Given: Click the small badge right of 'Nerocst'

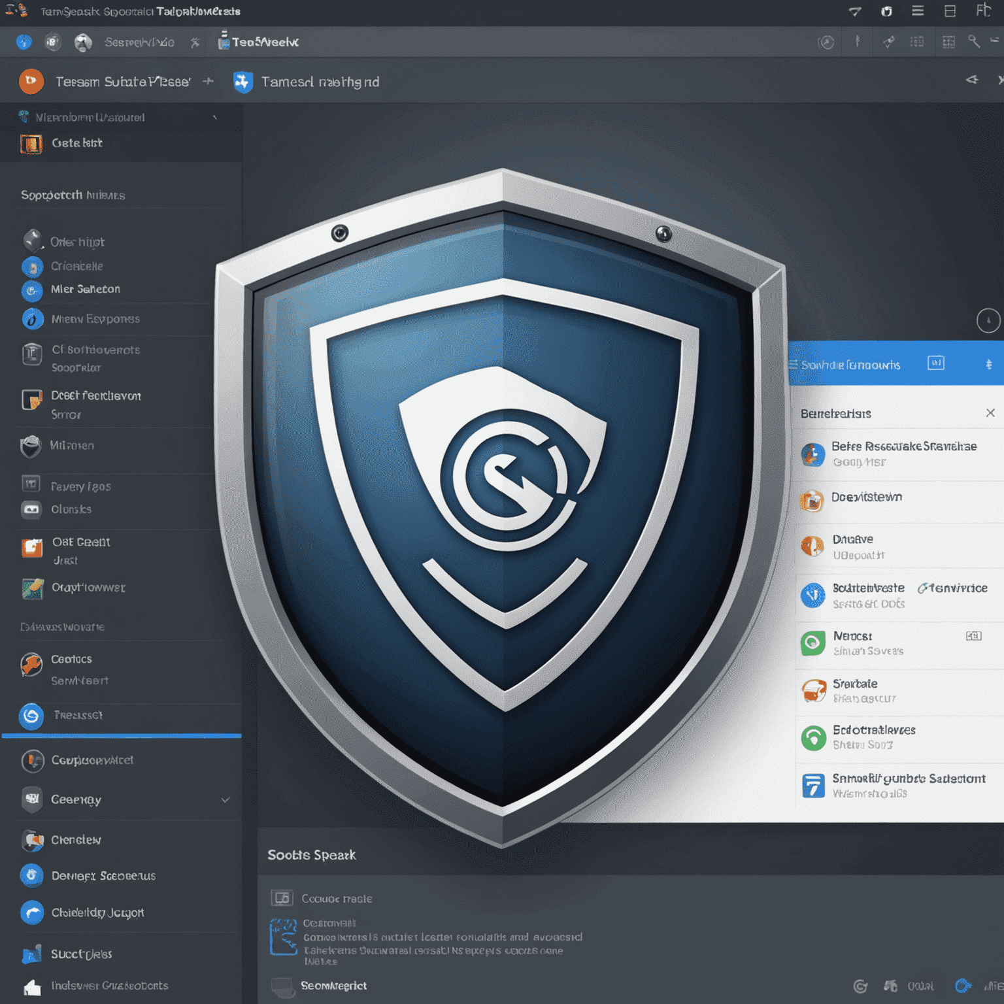Looking at the screenshot, I should pos(973,636).
